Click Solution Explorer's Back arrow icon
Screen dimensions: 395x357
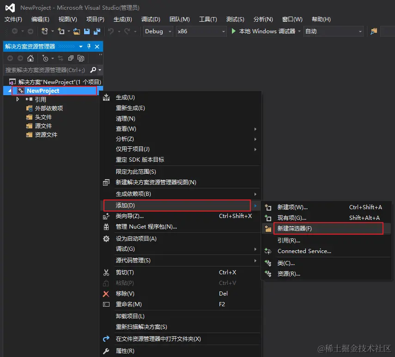10,58
